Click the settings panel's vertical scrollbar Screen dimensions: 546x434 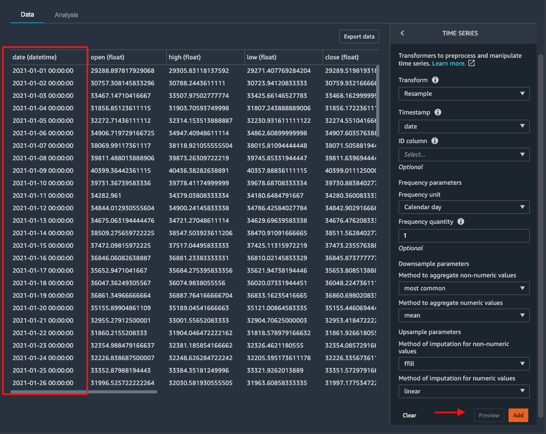tap(540, 235)
